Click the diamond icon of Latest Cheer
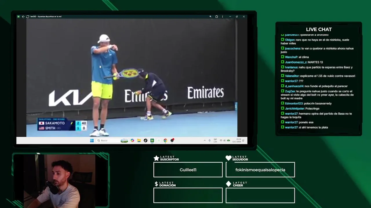 pos(228,184)
